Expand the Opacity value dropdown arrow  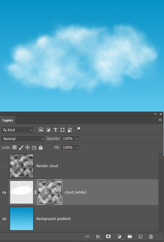pos(78,139)
